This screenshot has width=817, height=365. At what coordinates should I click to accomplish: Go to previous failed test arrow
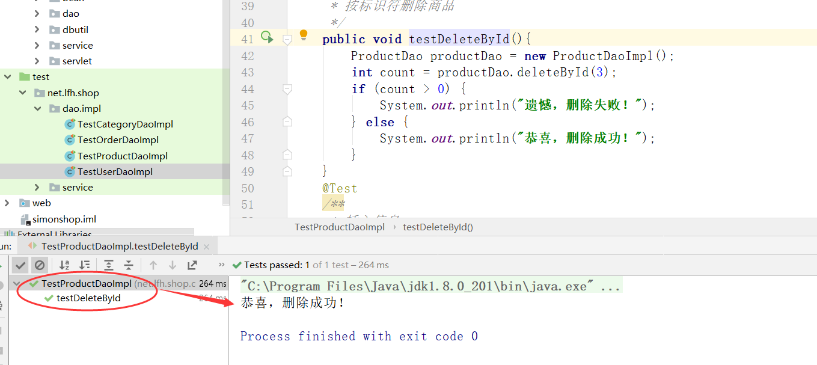coord(153,265)
